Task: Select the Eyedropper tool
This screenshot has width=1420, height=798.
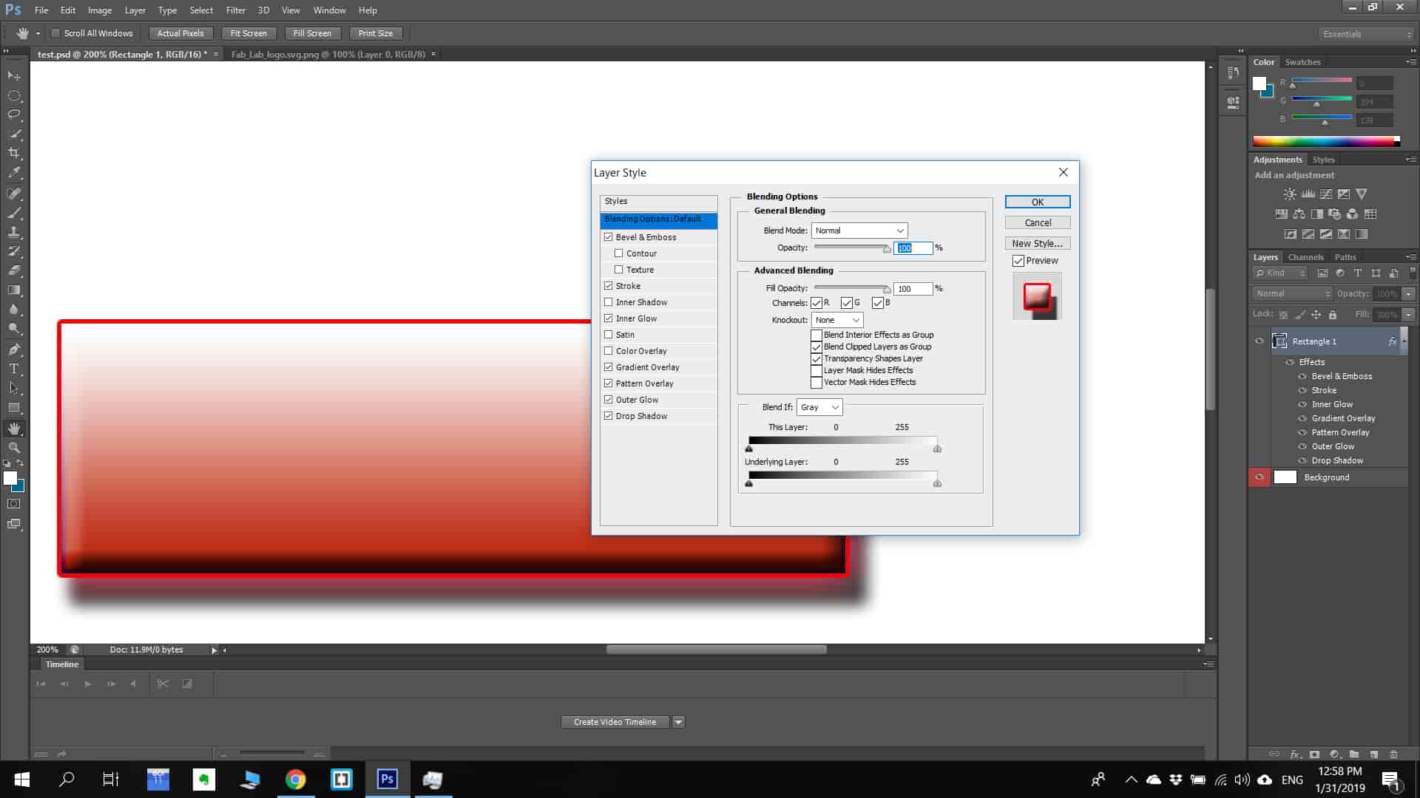Action: click(14, 173)
